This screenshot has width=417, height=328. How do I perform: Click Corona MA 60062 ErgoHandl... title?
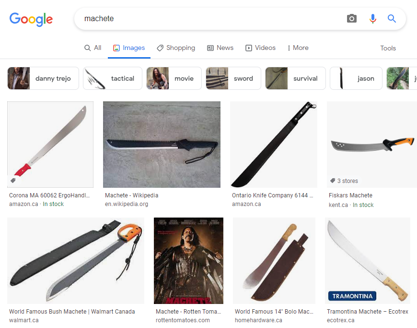[49, 195]
